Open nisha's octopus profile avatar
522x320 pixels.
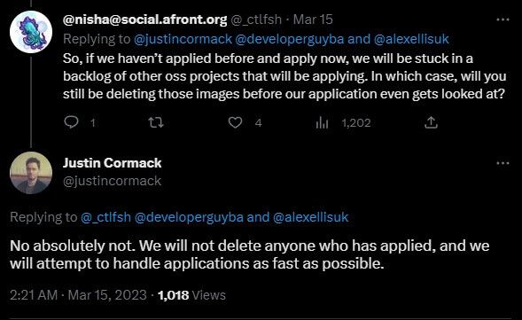[31, 32]
